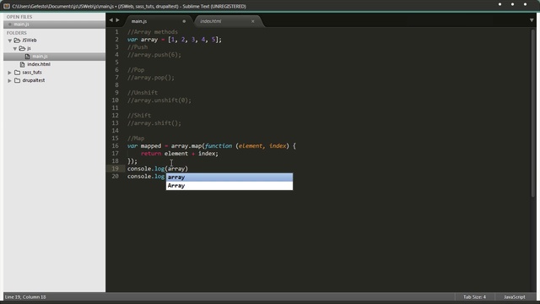Click the vertical editor scrollbar
This screenshot has height=304, width=540.
pyautogui.click(x=533, y=114)
